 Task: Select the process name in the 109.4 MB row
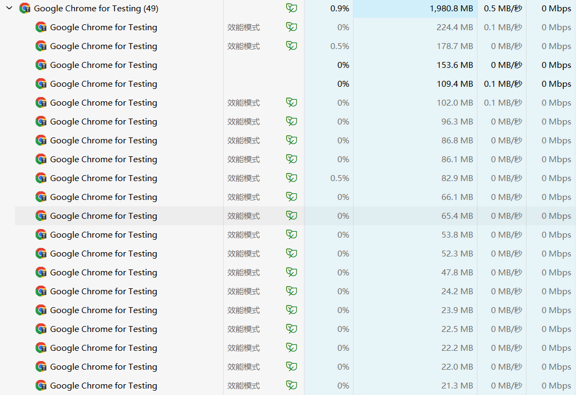[x=103, y=84]
